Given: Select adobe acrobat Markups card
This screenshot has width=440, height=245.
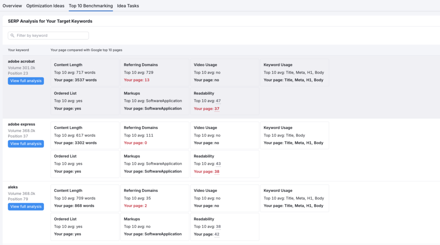Looking at the screenshot, I should pyautogui.click(x=155, y=101).
